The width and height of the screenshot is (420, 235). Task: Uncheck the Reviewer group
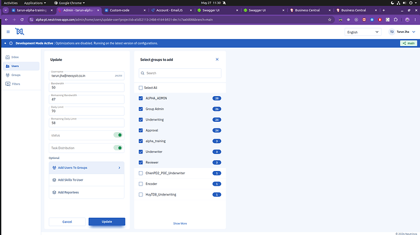(141, 163)
